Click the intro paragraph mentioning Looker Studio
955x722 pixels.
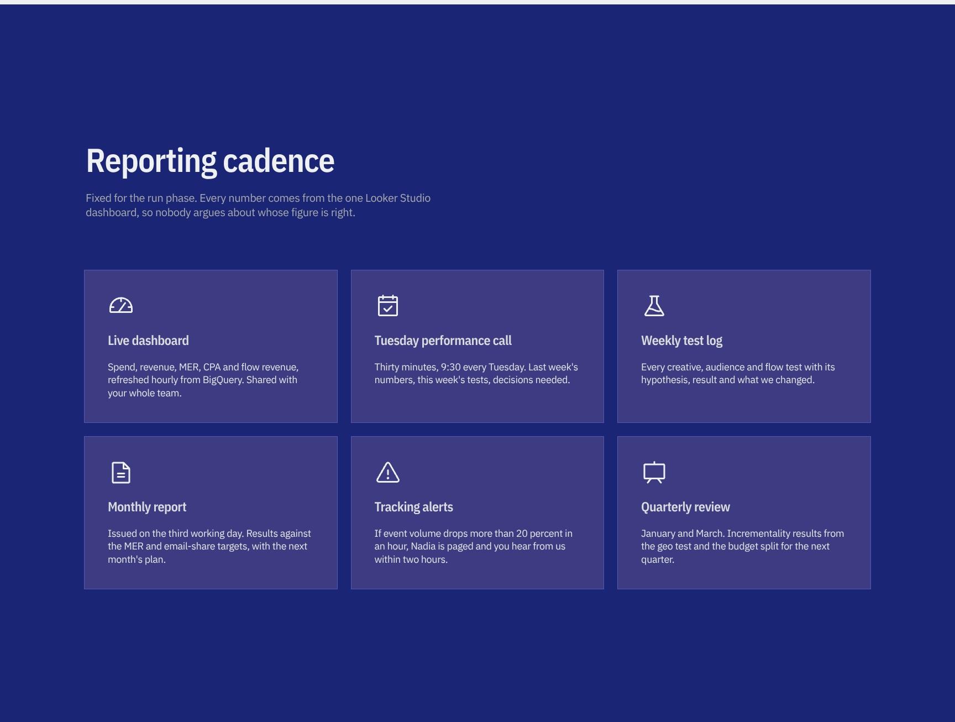(x=258, y=205)
